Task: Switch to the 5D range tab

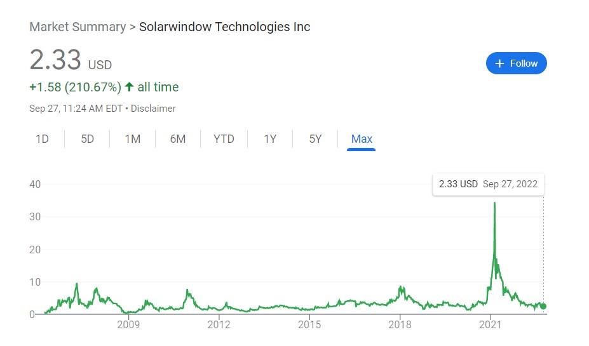Action: click(87, 139)
